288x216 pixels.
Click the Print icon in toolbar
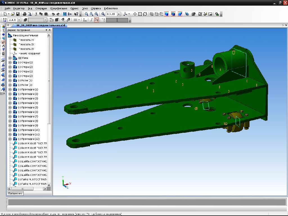tap(24, 14)
